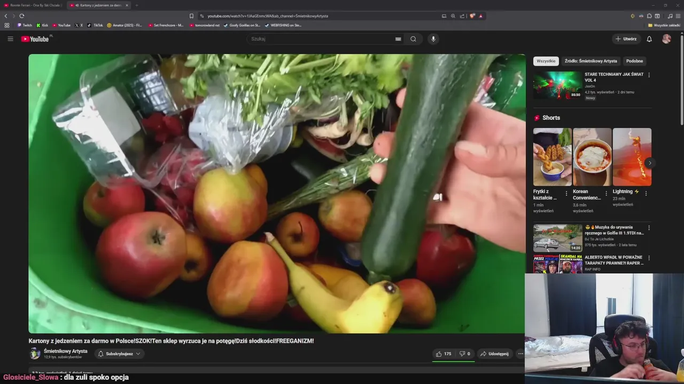684x384 pixels.
Task: Open the browser extensions puzzle icon
Action: click(649, 16)
